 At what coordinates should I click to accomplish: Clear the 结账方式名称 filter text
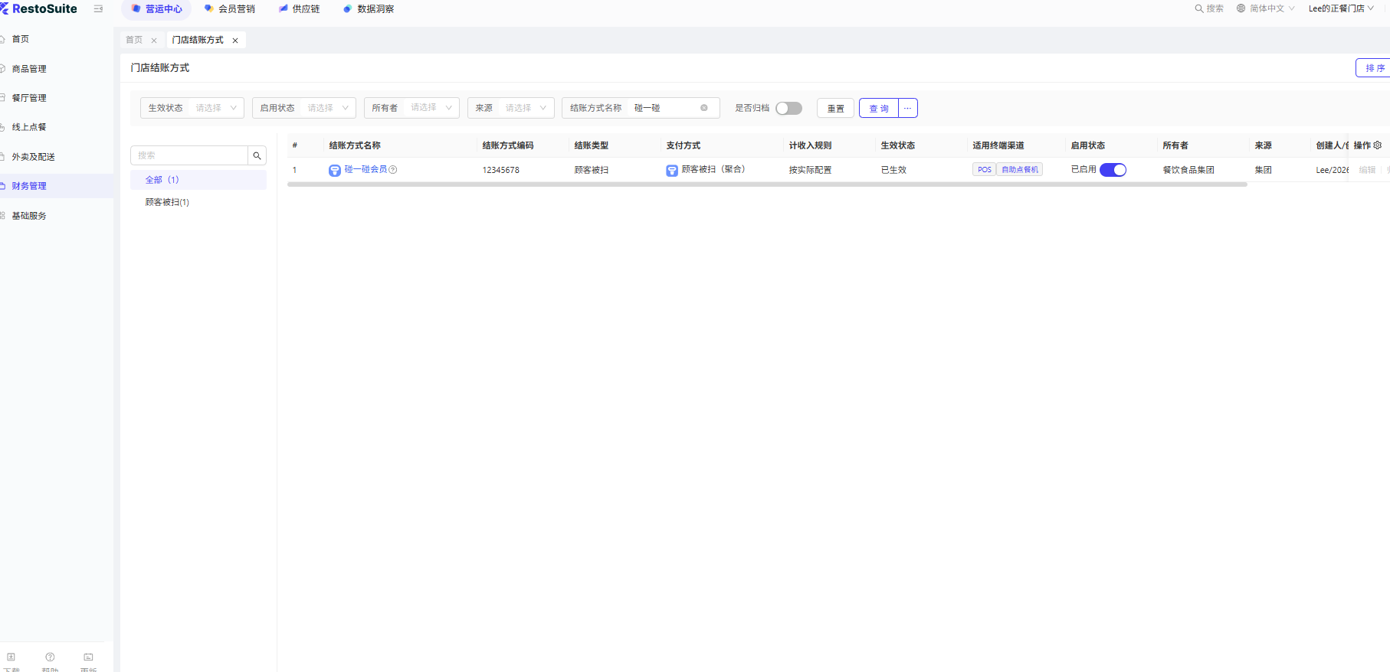pos(703,108)
